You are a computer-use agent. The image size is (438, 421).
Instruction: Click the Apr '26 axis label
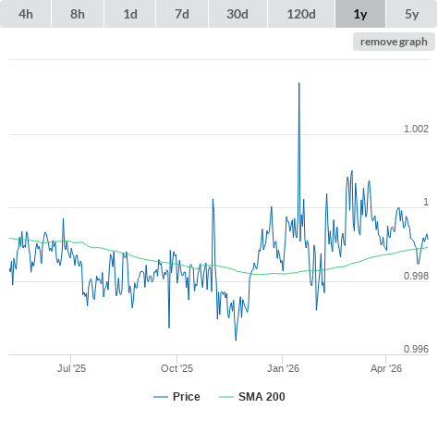point(386,368)
